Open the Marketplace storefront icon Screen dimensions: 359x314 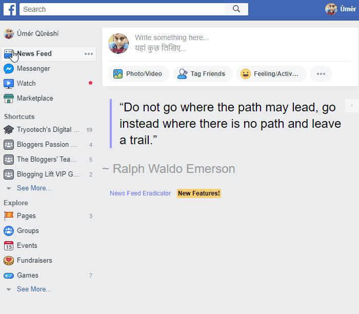[x=9, y=99]
